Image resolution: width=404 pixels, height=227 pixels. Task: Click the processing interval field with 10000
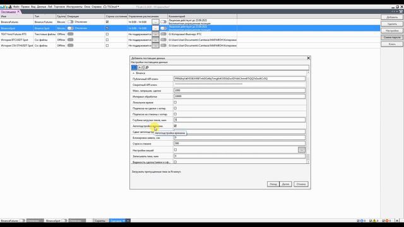(240, 96)
